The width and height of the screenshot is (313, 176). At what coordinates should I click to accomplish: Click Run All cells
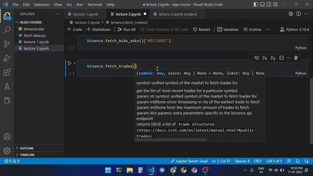click(127, 29)
